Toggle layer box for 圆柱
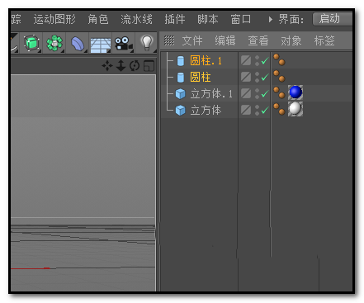 point(246,77)
